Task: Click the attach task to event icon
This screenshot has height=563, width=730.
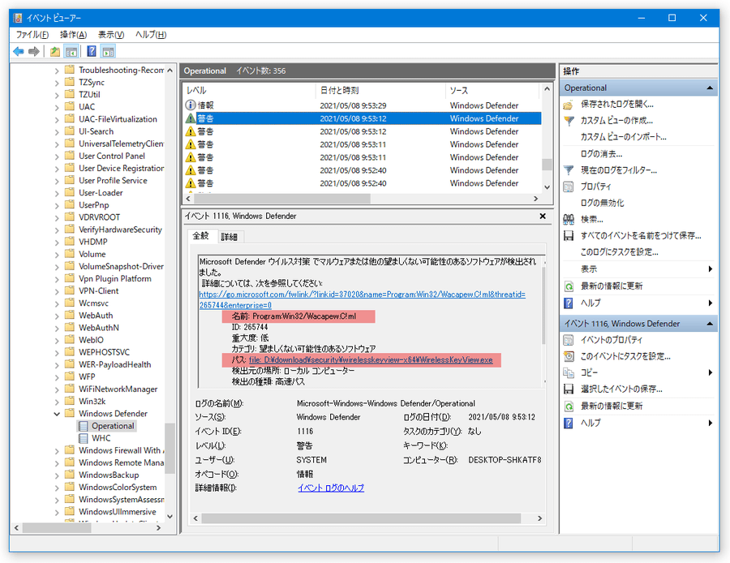Action: [x=569, y=356]
